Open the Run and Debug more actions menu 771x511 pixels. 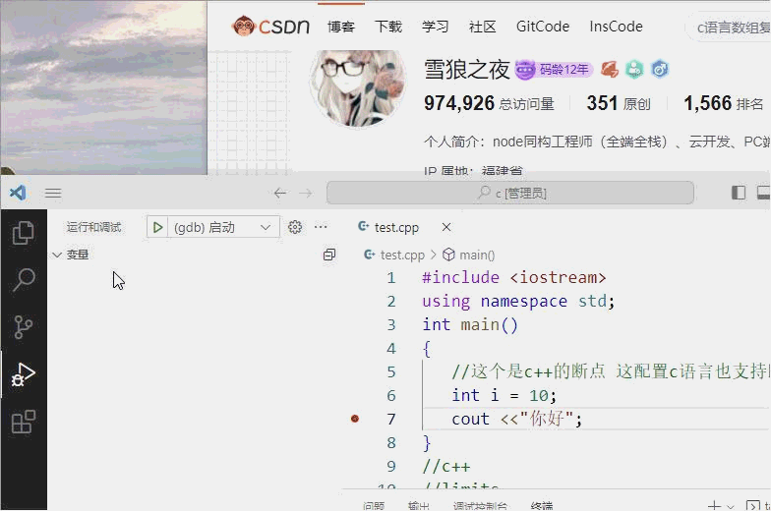(x=321, y=227)
